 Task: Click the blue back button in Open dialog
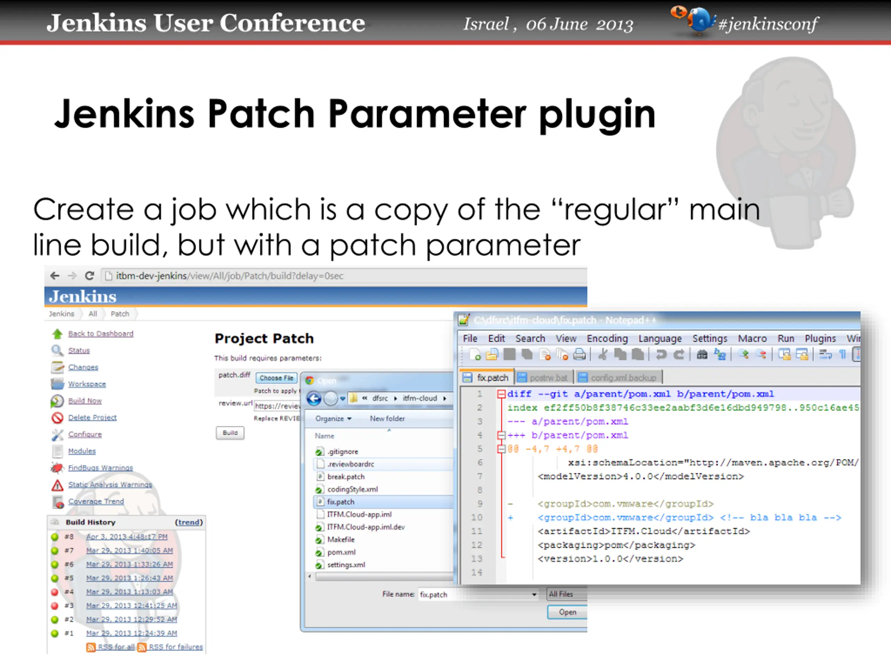click(x=314, y=399)
